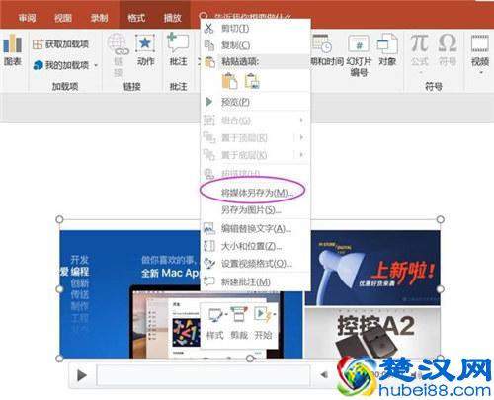Click the top-left video resize handle
Screen dimensions: 494x400
59,219
